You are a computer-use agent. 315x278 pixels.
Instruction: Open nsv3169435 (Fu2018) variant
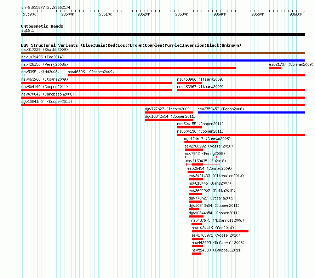(x=206, y=161)
